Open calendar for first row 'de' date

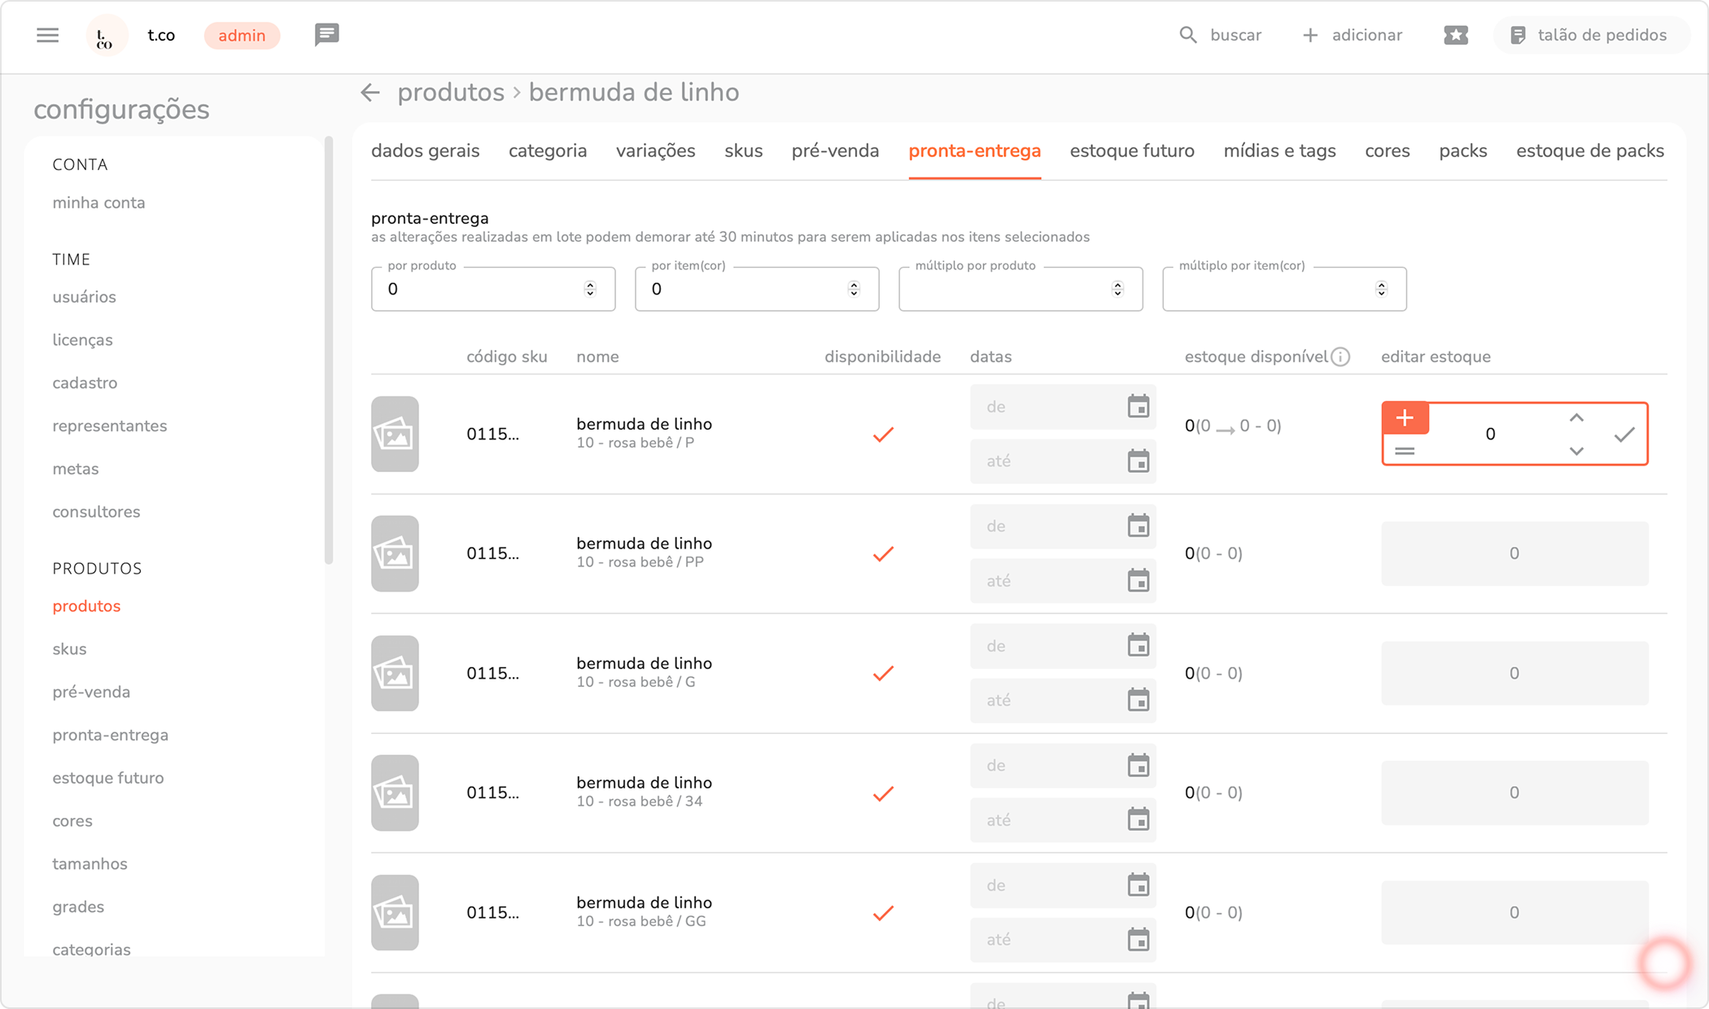[1138, 406]
